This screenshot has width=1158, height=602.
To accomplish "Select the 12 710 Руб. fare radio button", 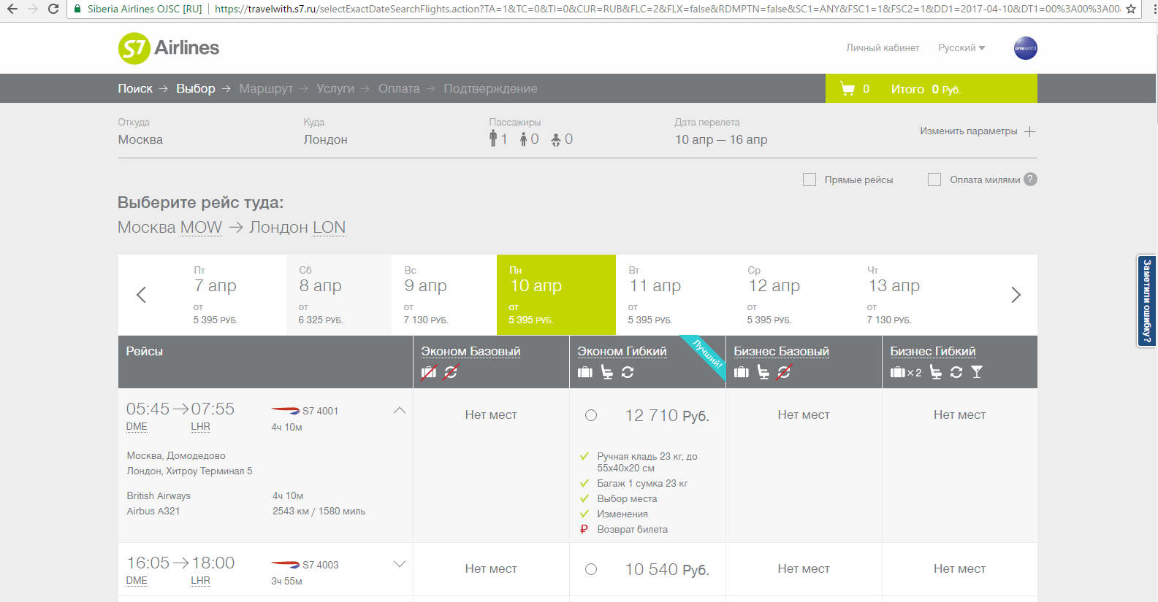I will click(x=591, y=415).
